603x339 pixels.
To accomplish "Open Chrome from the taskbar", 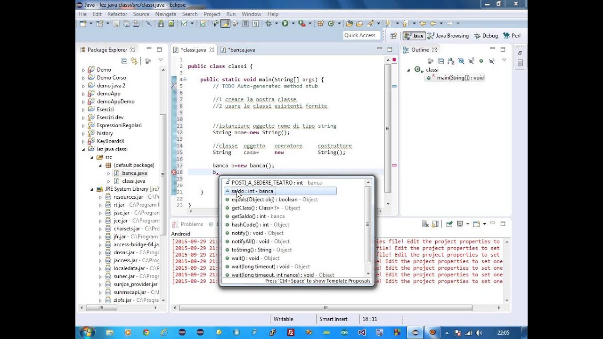I will (x=146, y=332).
